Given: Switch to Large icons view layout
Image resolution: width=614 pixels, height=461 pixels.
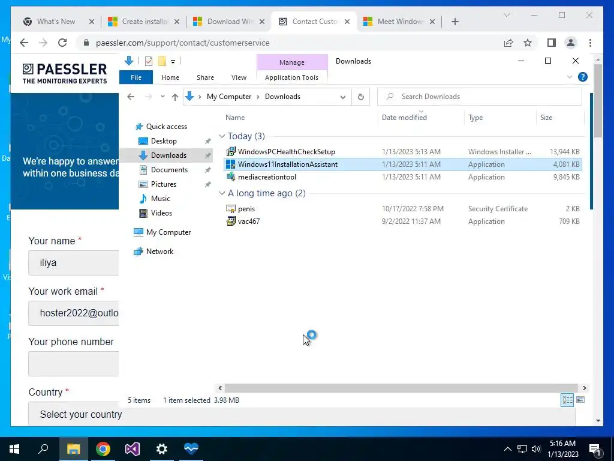Looking at the screenshot, I should (580, 400).
